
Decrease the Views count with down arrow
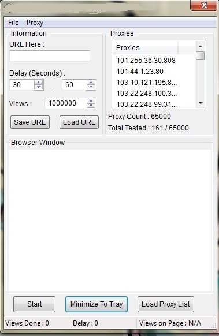coord(91,106)
